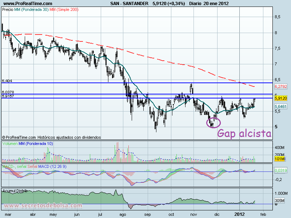Screen dimensions: 291x218
Task: Click the red 6,2792 moving average value
Action: click(280, 86)
